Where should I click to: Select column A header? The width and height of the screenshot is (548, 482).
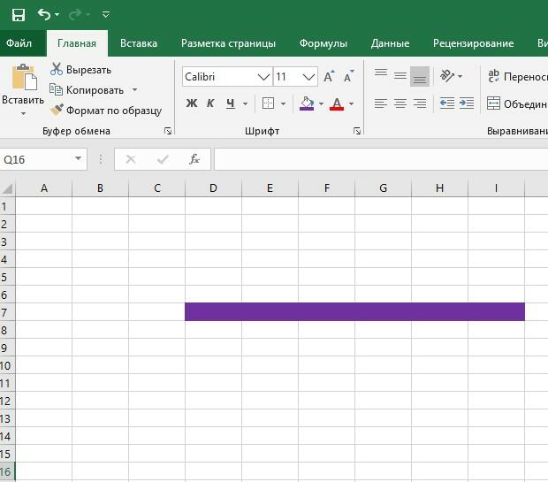[43, 188]
